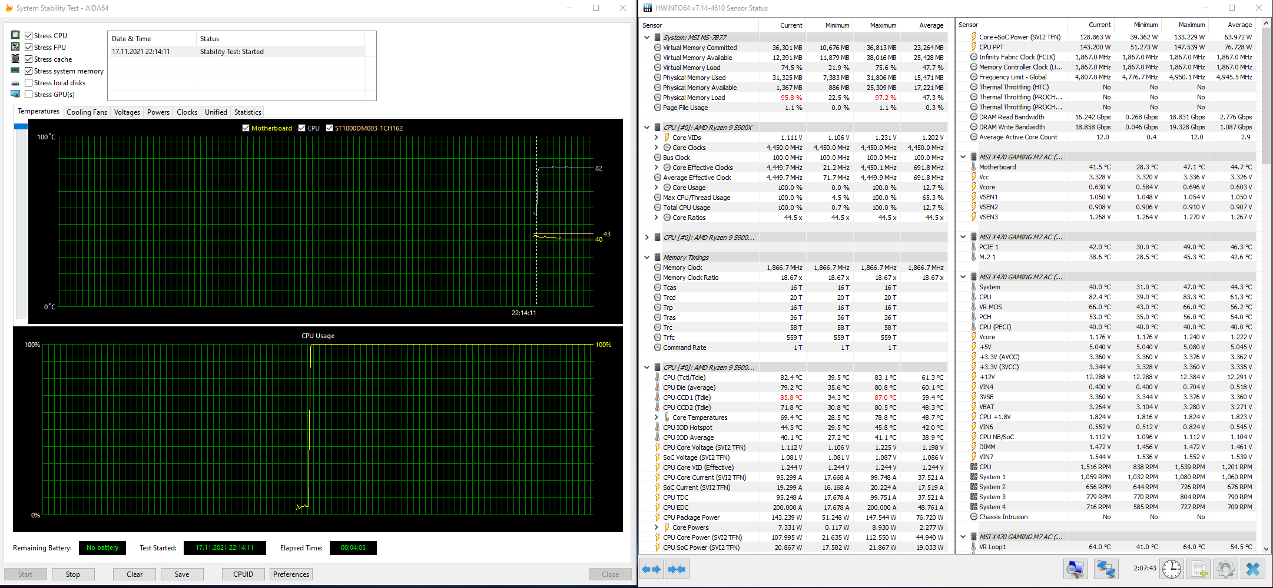This screenshot has width=1273, height=588.
Task: Open the Voltages tab
Action: (x=127, y=112)
